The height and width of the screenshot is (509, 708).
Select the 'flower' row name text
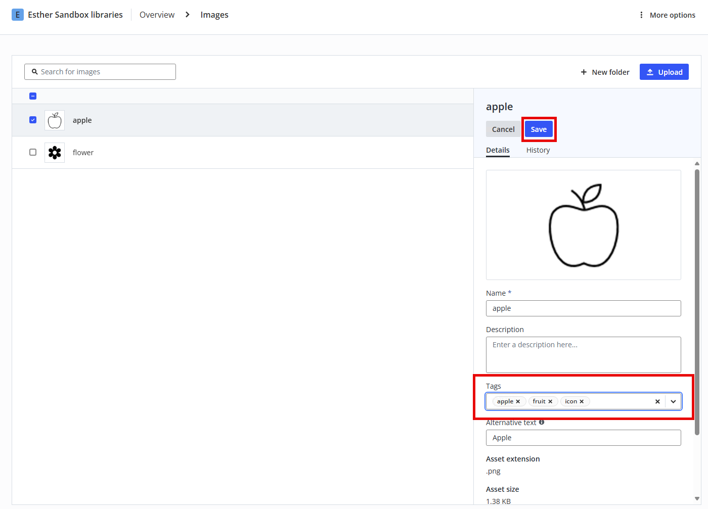(x=83, y=153)
